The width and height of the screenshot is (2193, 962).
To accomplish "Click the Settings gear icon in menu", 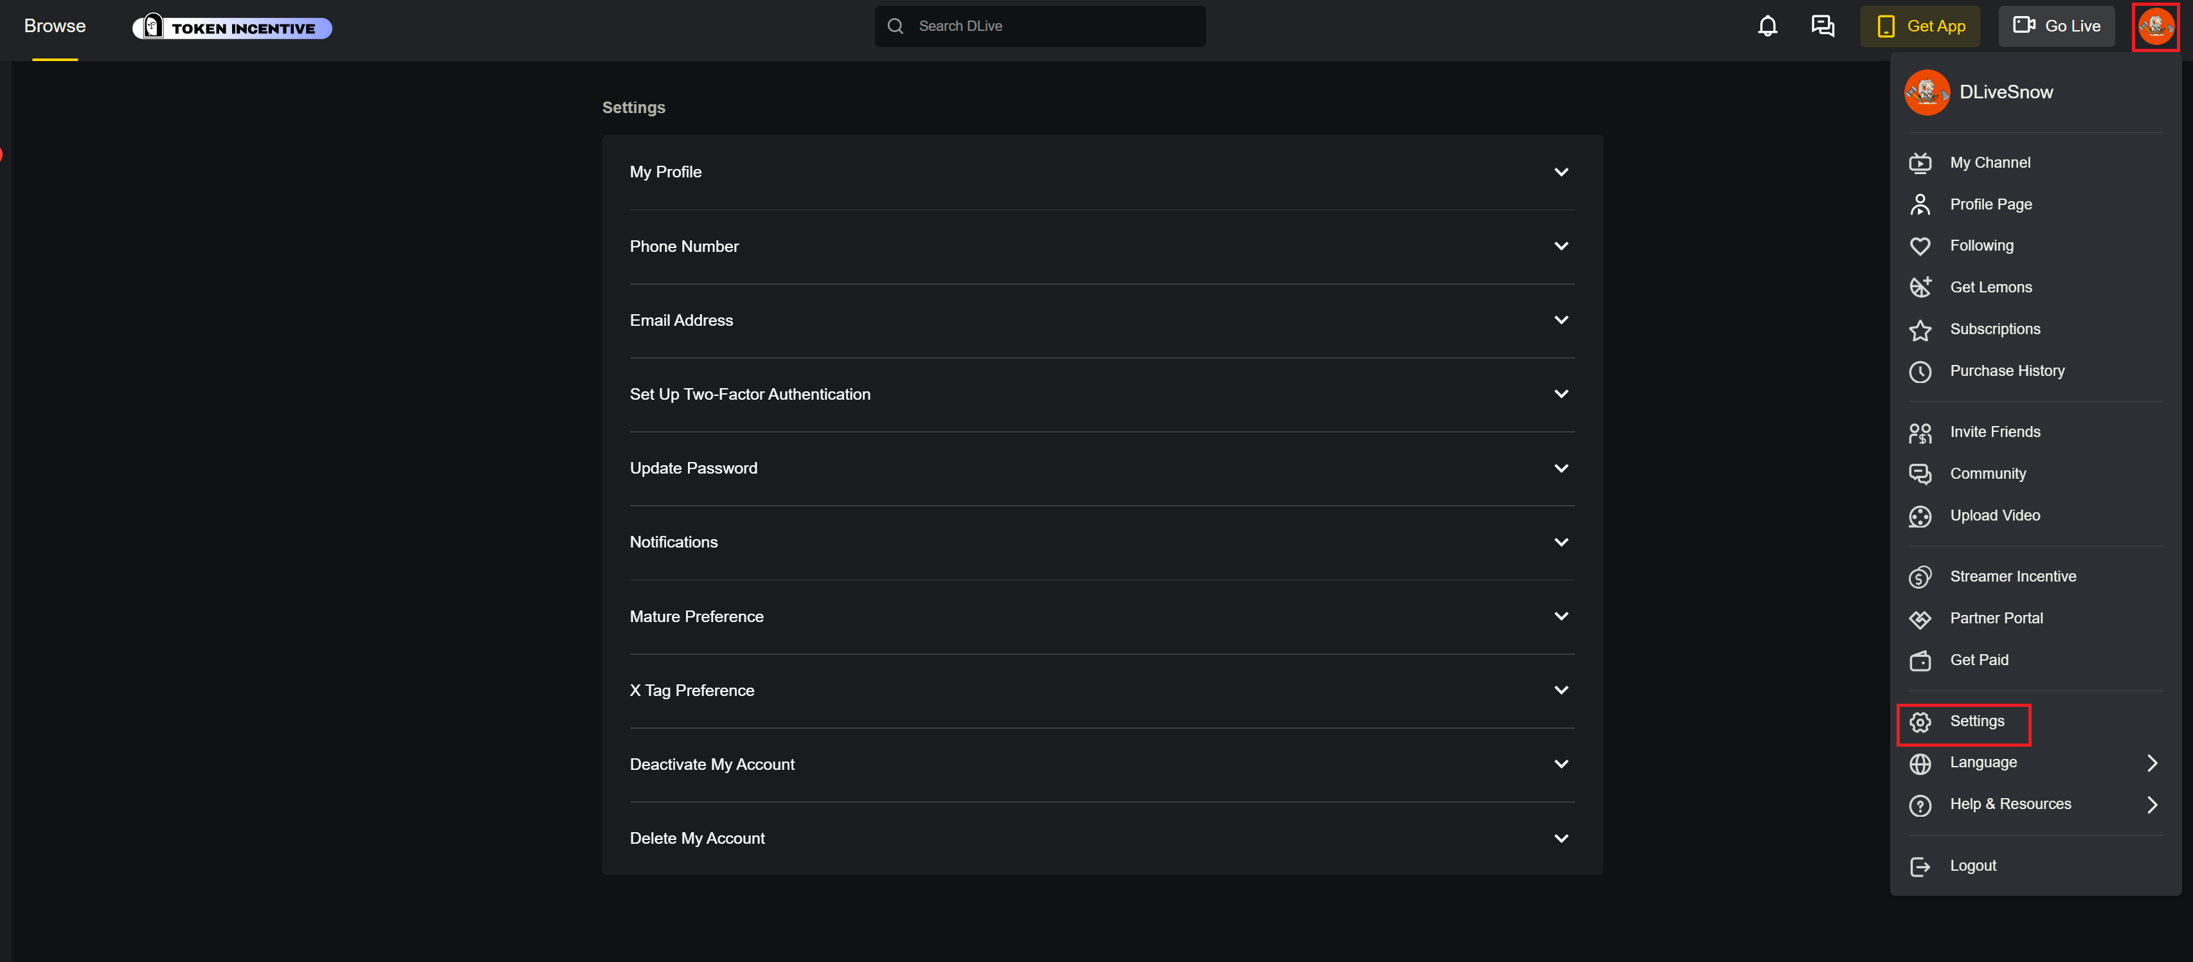I will [1920, 722].
